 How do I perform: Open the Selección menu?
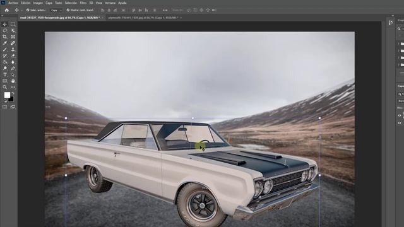tap(71, 3)
